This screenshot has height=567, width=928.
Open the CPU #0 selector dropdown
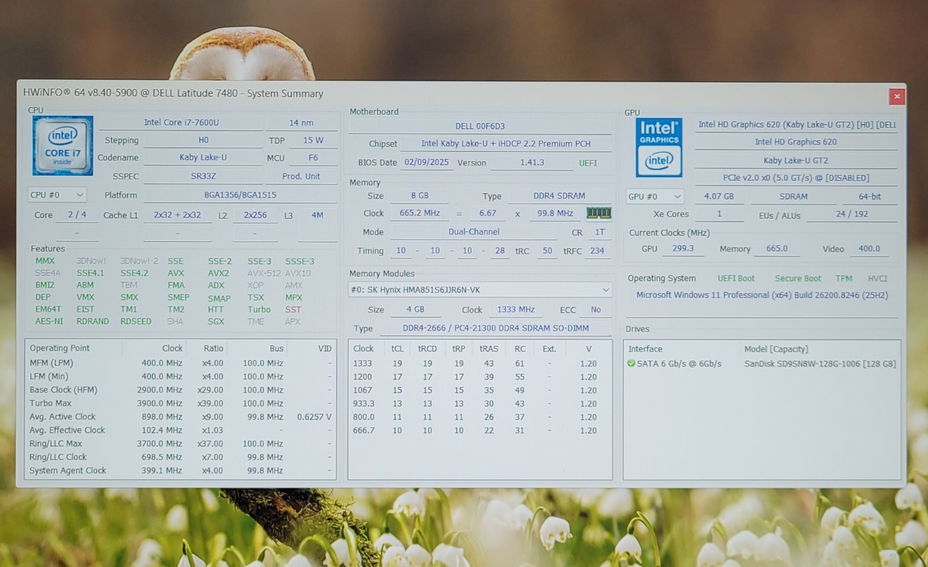tap(57, 195)
